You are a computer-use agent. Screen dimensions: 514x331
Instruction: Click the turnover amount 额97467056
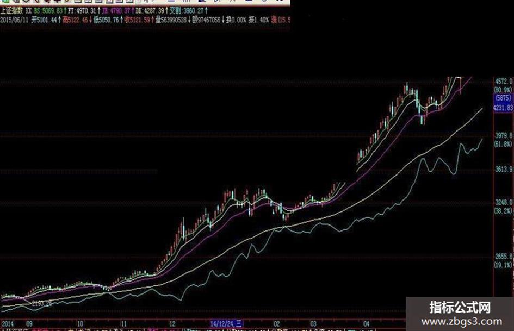pyautogui.click(x=206, y=20)
